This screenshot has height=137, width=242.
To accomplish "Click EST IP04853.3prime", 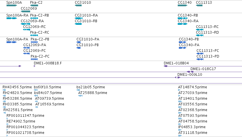I will pos(192,127).
